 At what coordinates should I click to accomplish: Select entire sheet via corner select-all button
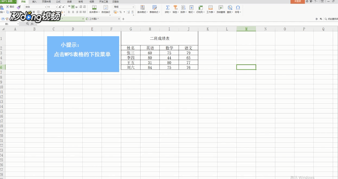pos(3,29)
